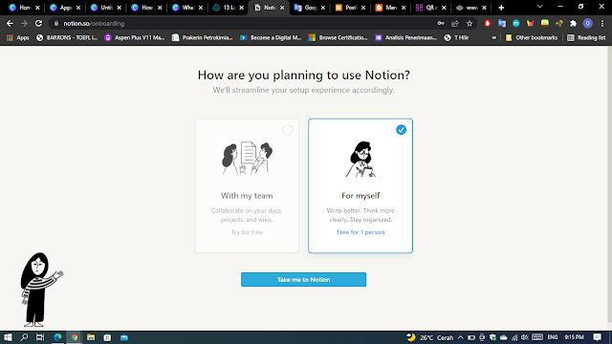
Task: Go back to the previous page
Action: [10, 23]
